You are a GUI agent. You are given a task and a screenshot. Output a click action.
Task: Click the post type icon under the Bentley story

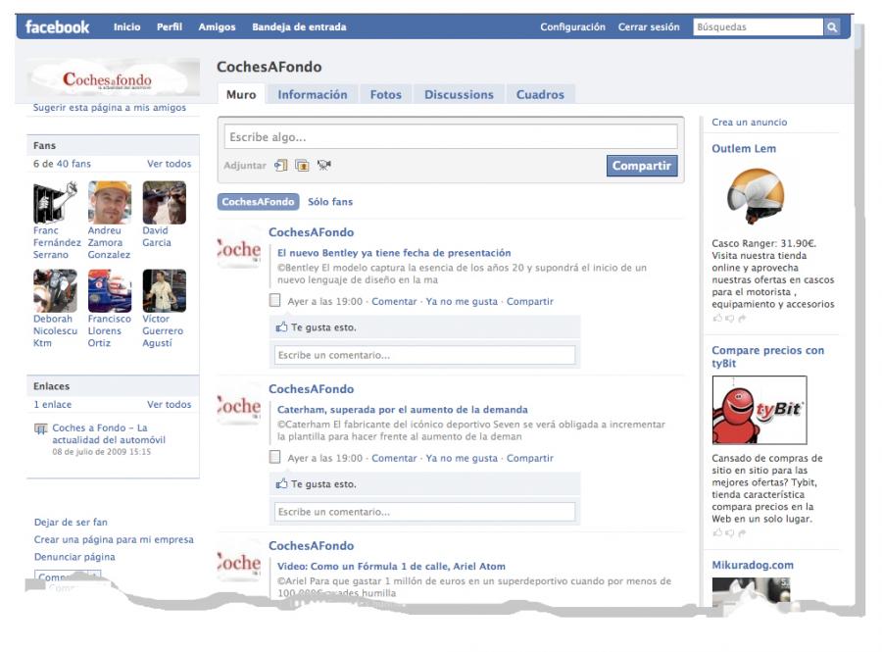275,301
